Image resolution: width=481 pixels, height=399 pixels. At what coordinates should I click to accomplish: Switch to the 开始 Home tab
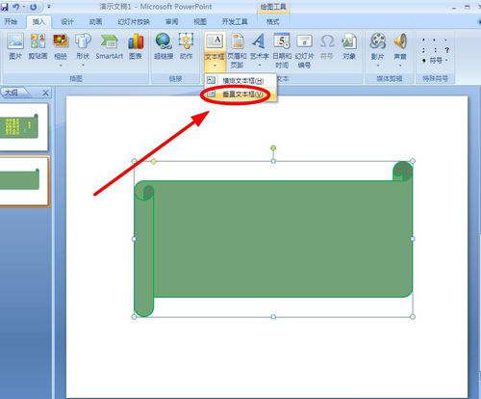tap(11, 21)
